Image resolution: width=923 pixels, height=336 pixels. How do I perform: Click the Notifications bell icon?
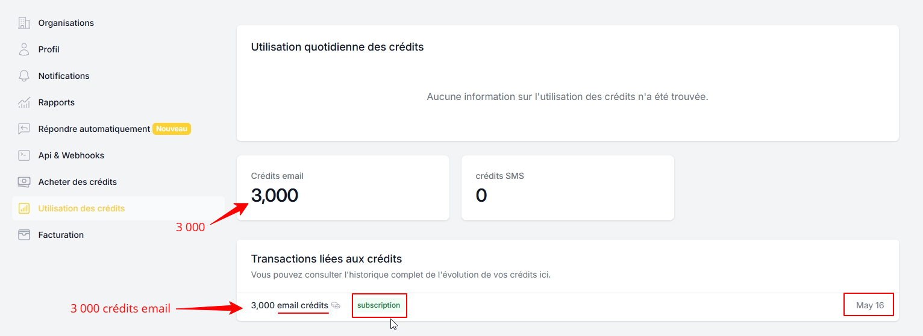click(x=24, y=76)
